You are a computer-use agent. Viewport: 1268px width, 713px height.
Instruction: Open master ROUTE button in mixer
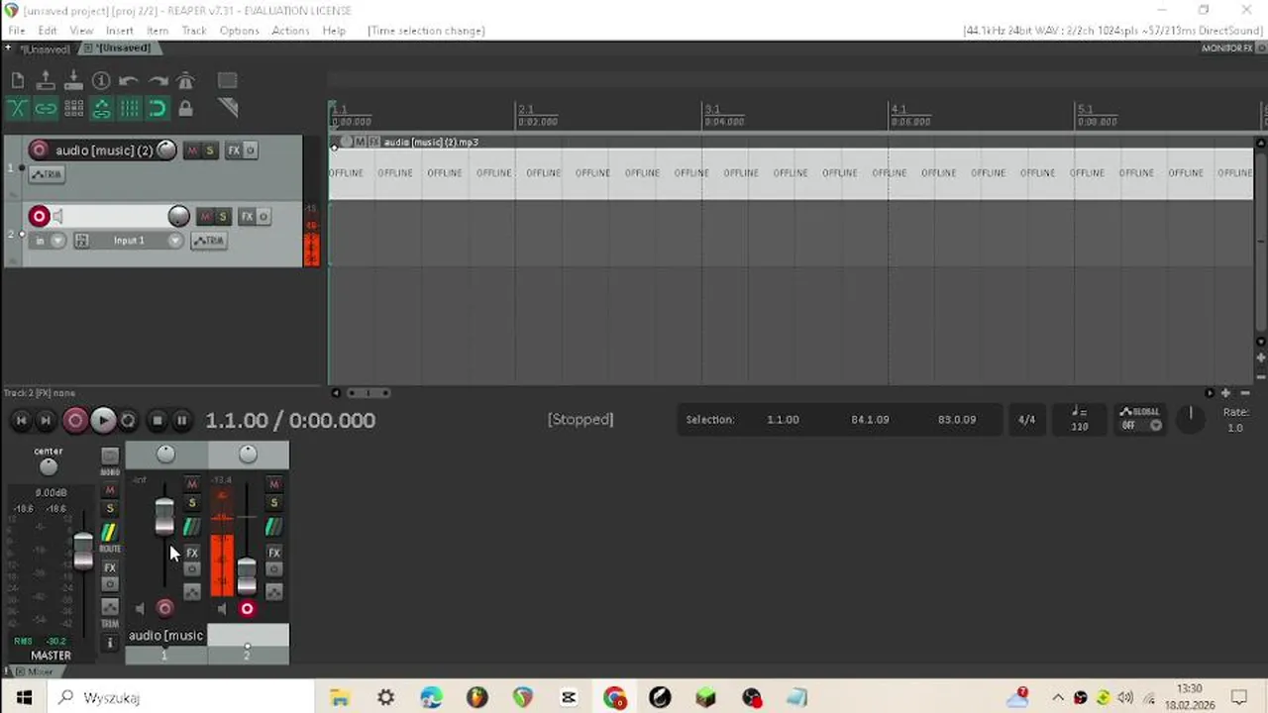point(109,534)
